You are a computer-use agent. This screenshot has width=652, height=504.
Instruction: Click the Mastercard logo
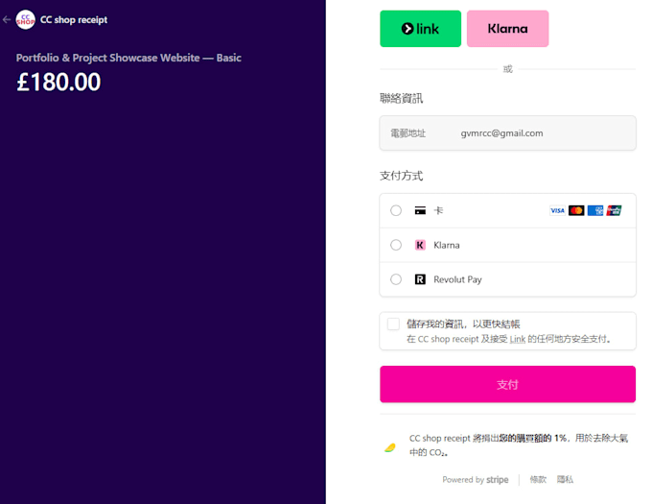point(576,210)
